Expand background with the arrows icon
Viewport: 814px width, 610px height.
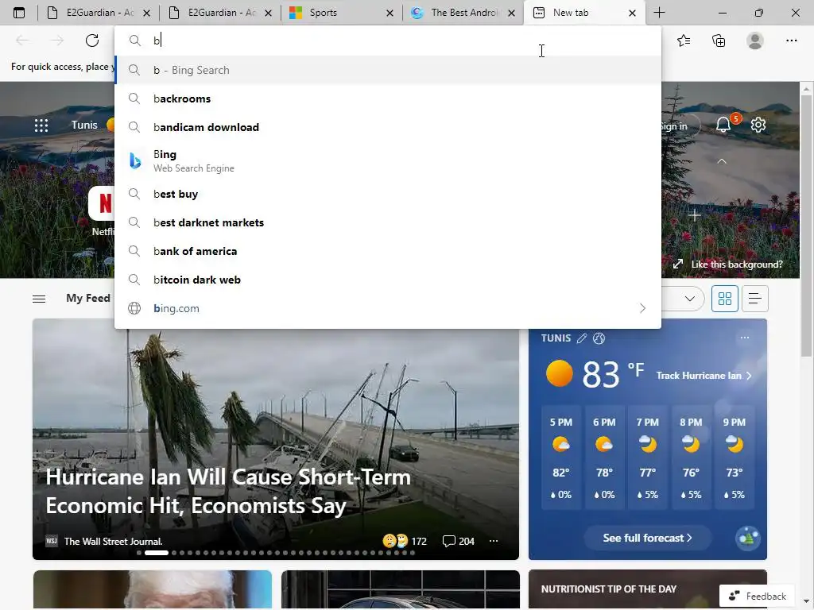tap(678, 264)
